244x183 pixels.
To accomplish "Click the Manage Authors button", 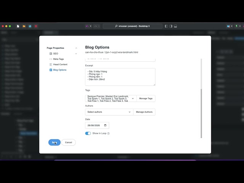I will pyautogui.click(x=144, y=112).
